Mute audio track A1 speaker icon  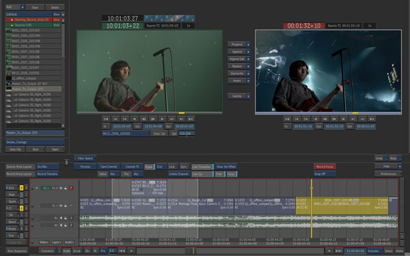click(x=61, y=218)
